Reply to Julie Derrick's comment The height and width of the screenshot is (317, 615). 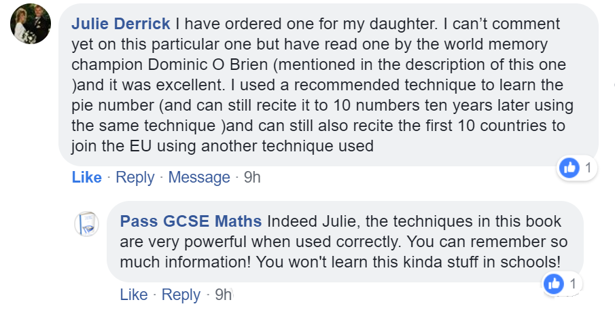click(135, 177)
